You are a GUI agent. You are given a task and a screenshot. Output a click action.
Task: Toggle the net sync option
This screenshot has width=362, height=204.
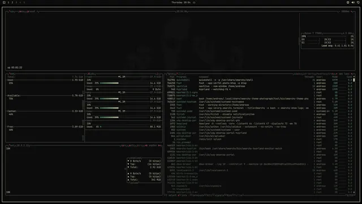pyautogui.click(x=124, y=146)
